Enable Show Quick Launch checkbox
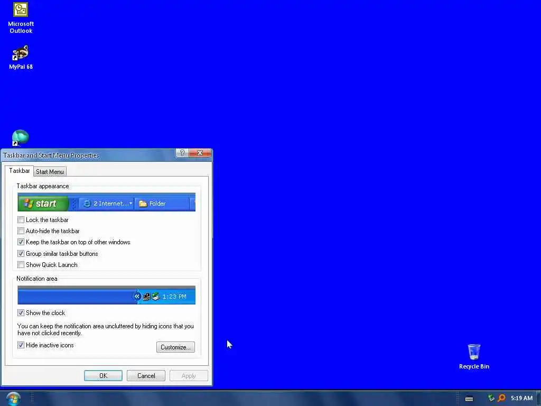 [21, 265]
